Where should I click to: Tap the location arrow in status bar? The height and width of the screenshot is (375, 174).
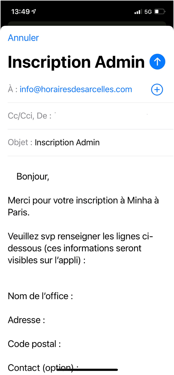click(x=34, y=11)
